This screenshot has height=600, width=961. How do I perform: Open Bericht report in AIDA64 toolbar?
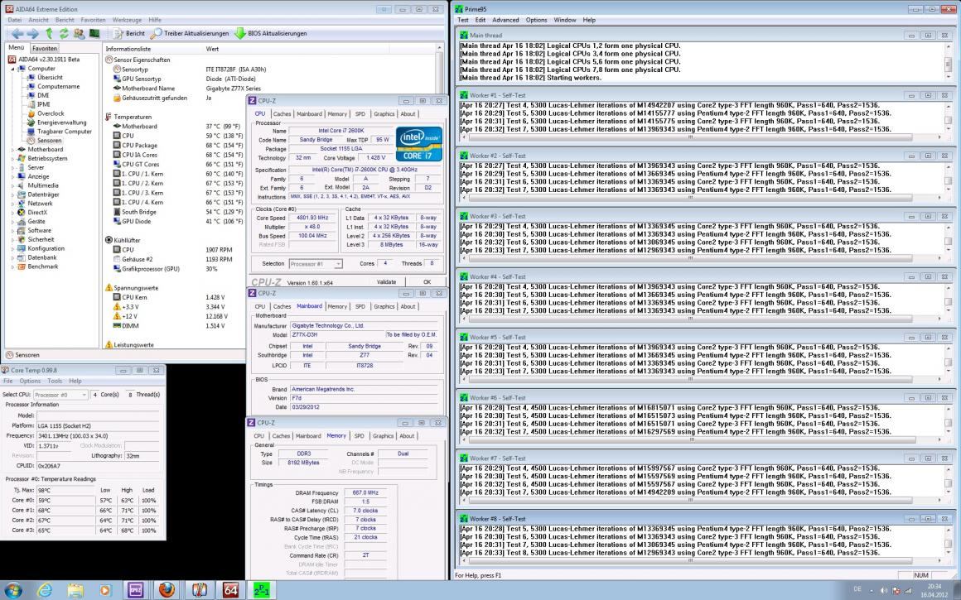tap(128, 34)
